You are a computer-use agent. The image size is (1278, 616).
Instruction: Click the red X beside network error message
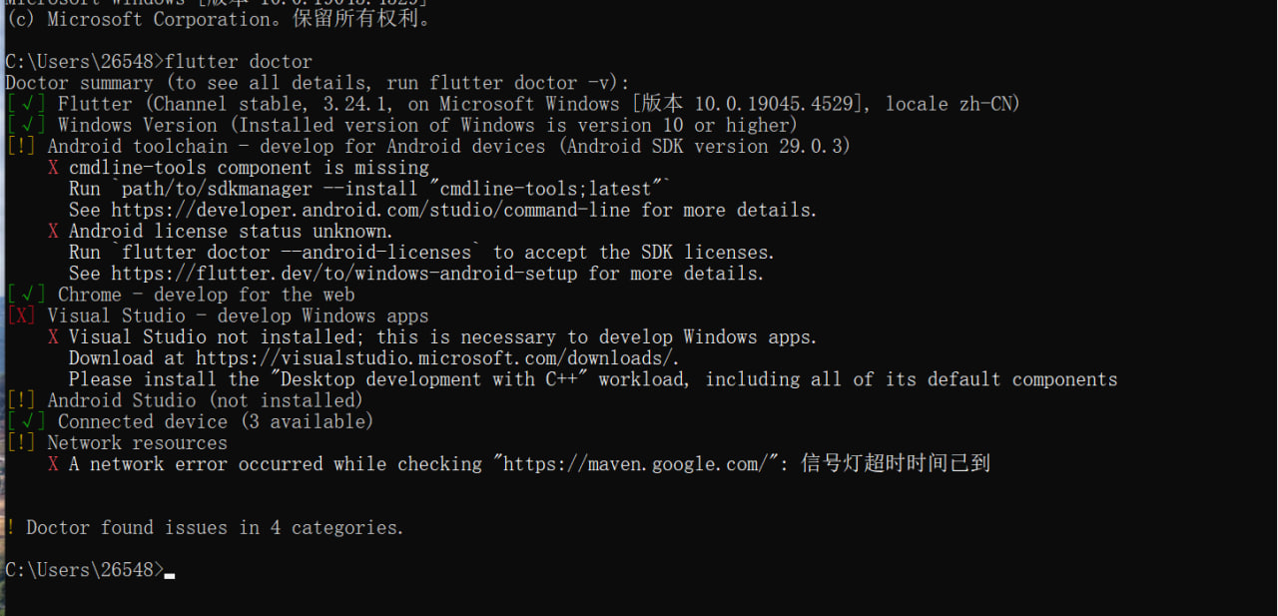(x=53, y=464)
